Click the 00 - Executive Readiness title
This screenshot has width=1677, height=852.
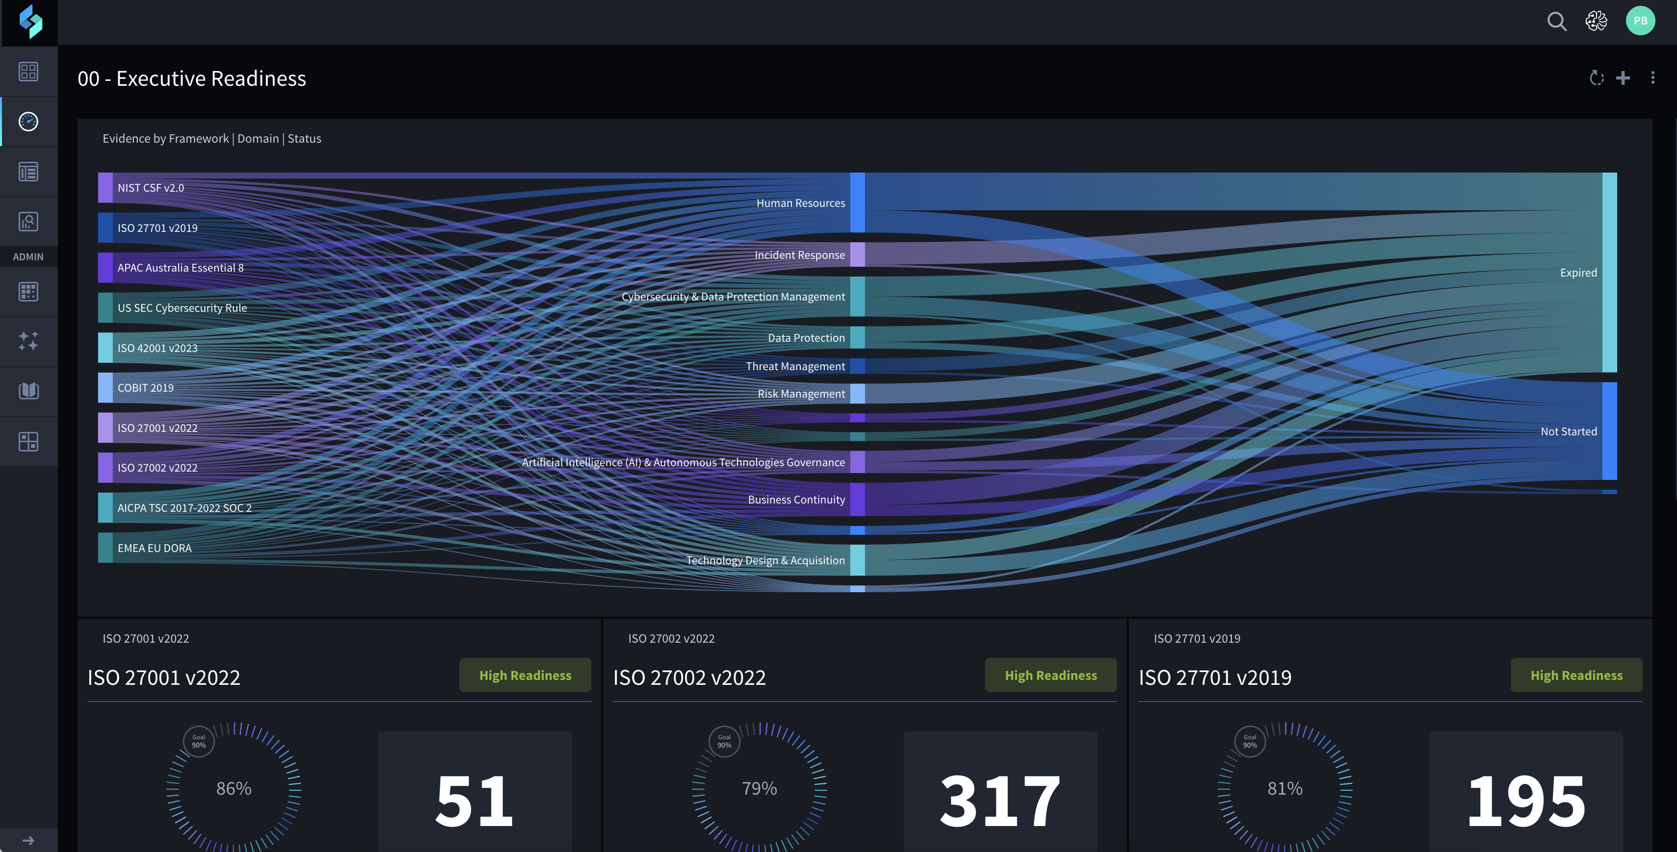(192, 78)
